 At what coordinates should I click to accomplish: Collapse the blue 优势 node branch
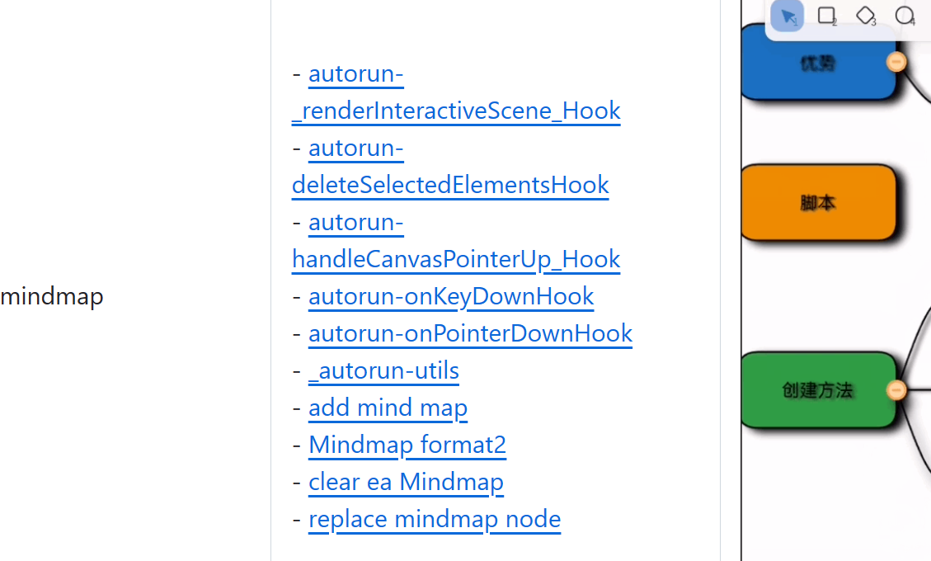896,62
